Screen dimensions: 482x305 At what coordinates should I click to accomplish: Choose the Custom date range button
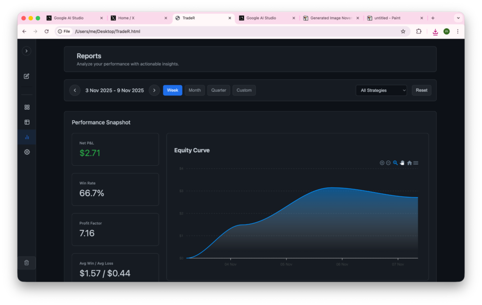click(244, 90)
